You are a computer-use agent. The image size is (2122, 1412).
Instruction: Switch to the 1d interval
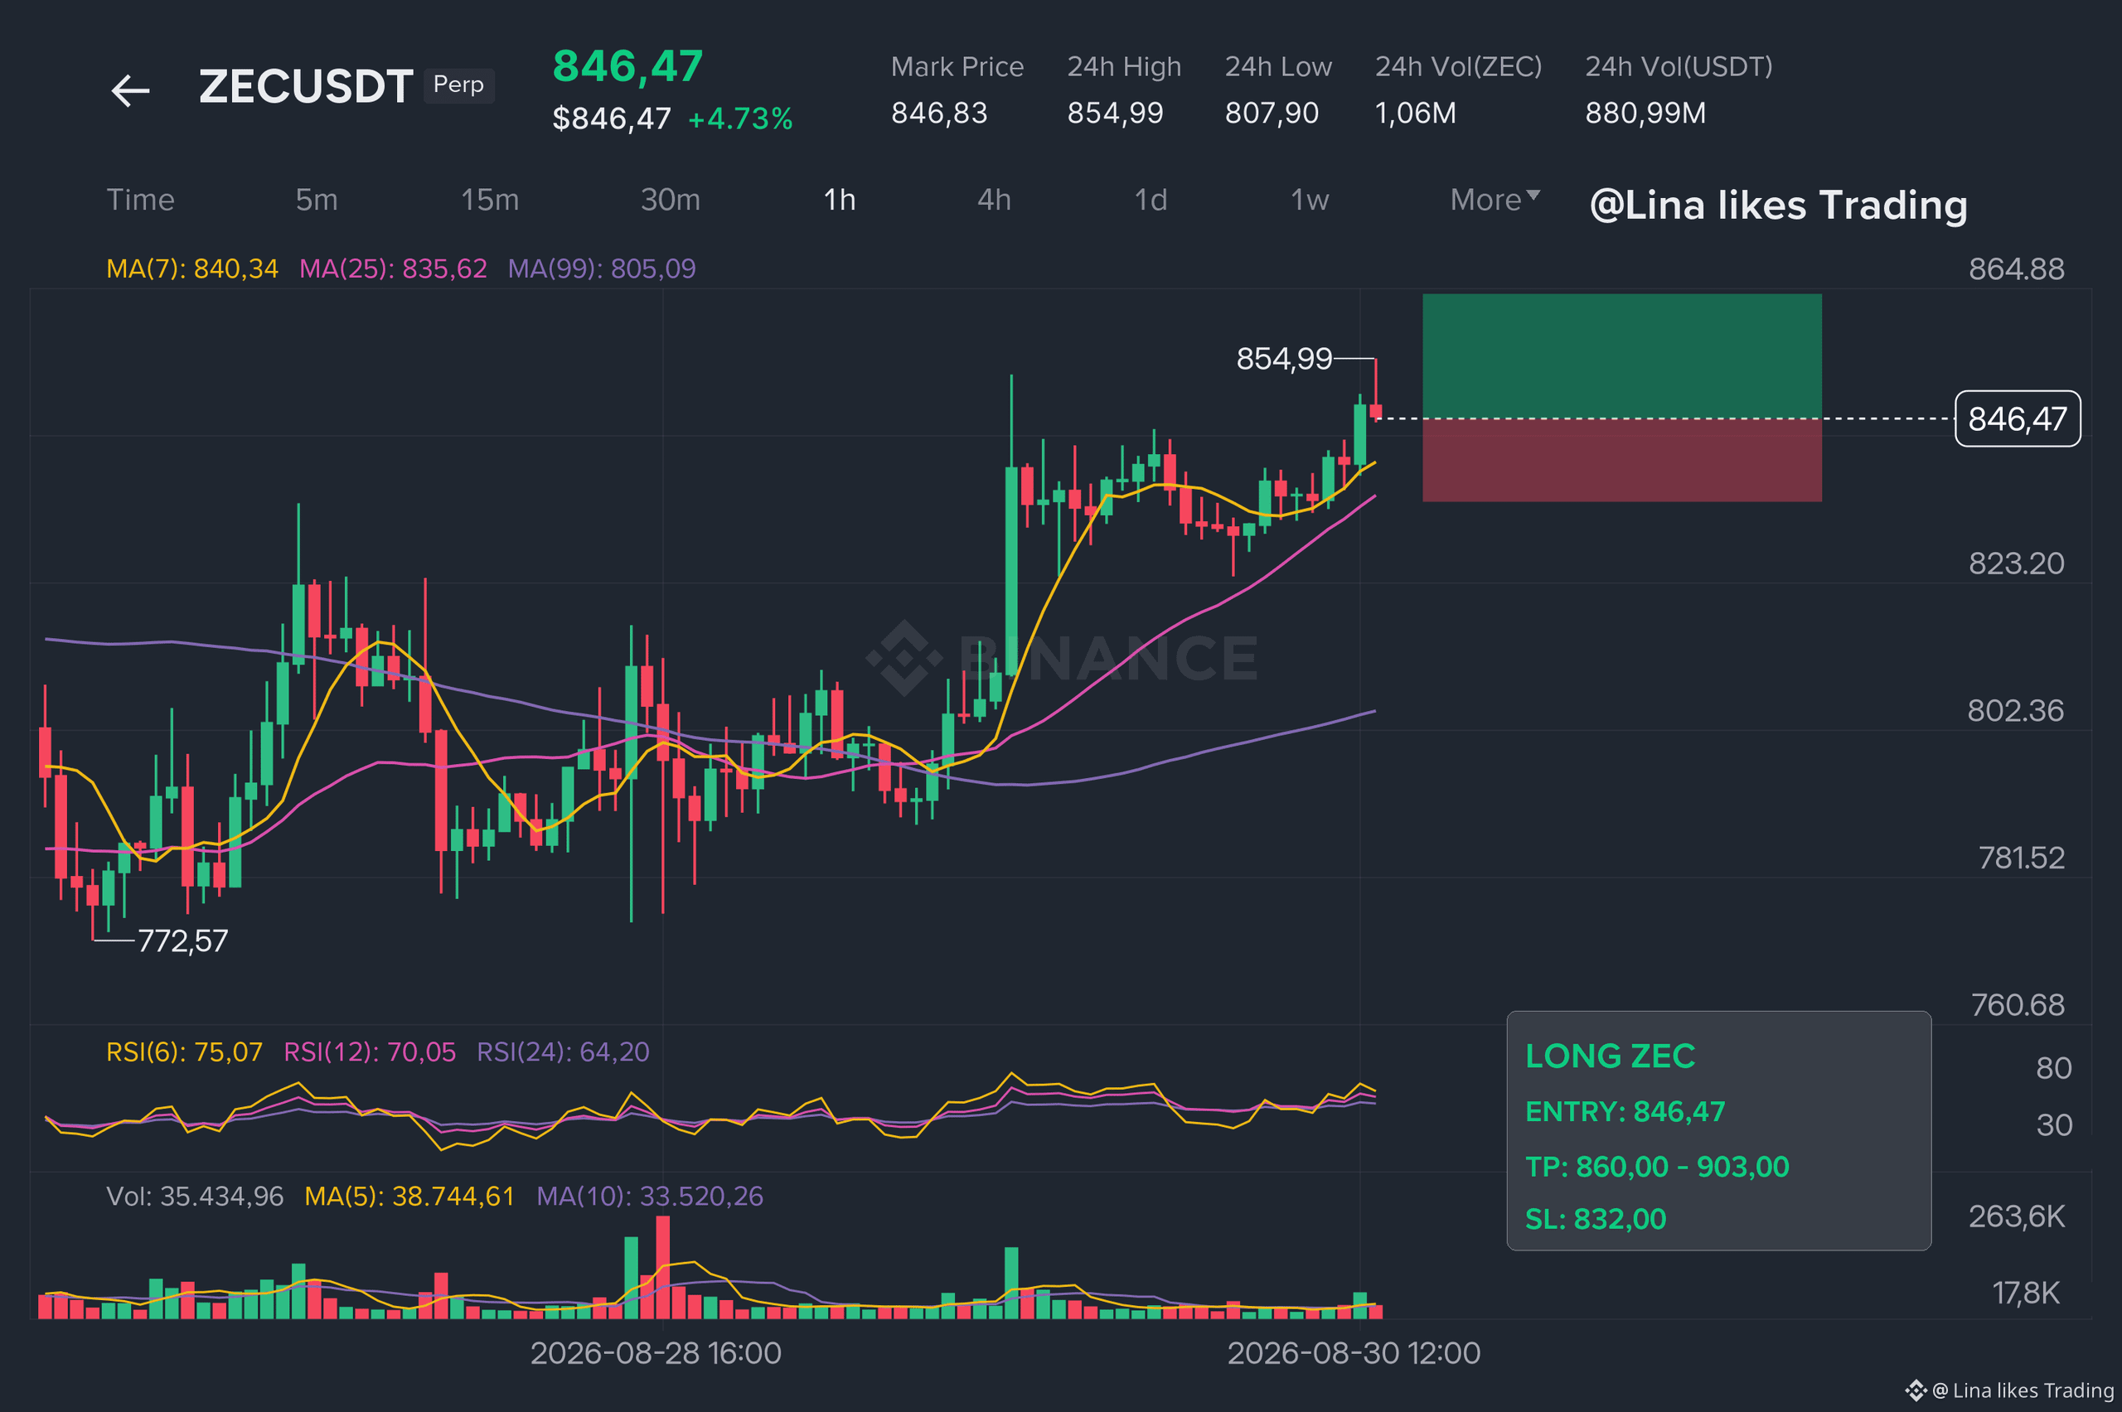pyautogui.click(x=1151, y=200)
